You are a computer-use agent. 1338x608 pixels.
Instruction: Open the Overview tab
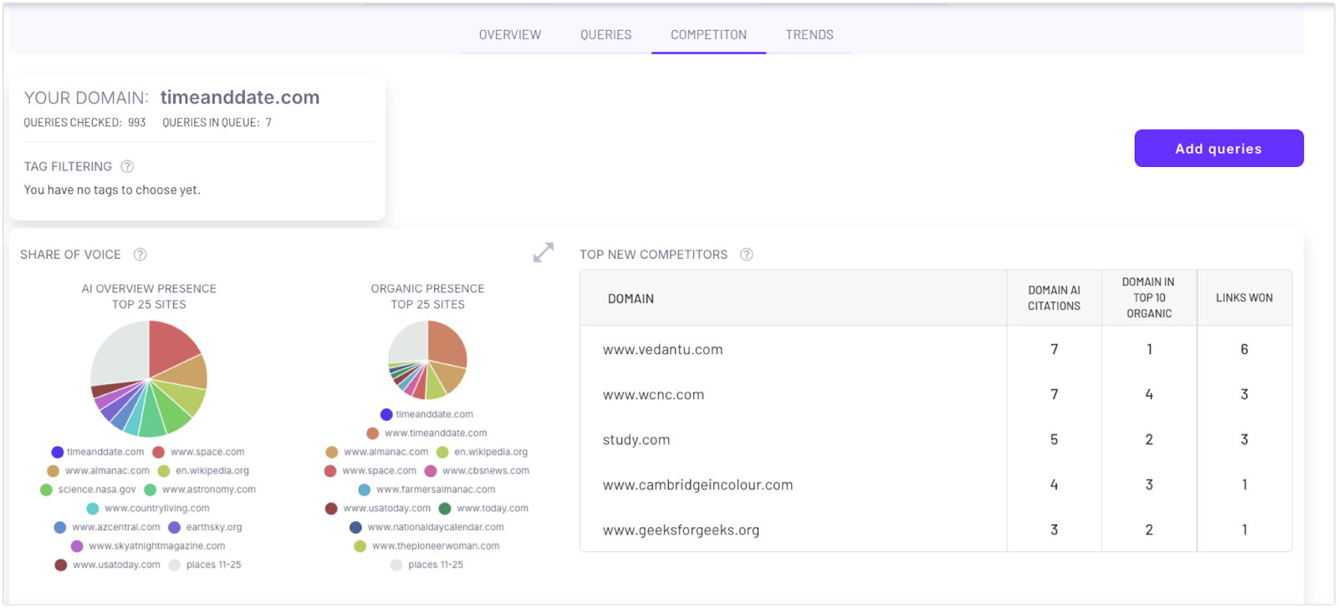click(x=510, y=35)
